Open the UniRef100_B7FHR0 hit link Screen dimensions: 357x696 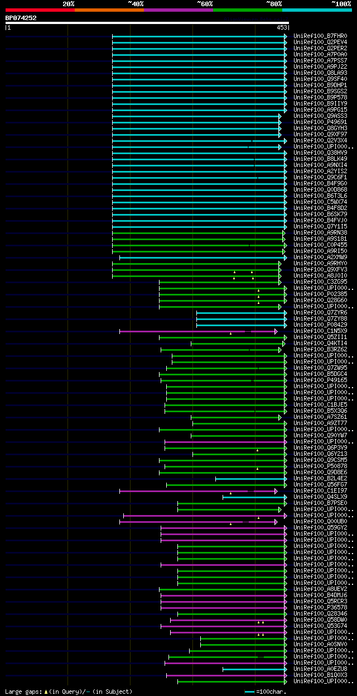tap(320, 36)
